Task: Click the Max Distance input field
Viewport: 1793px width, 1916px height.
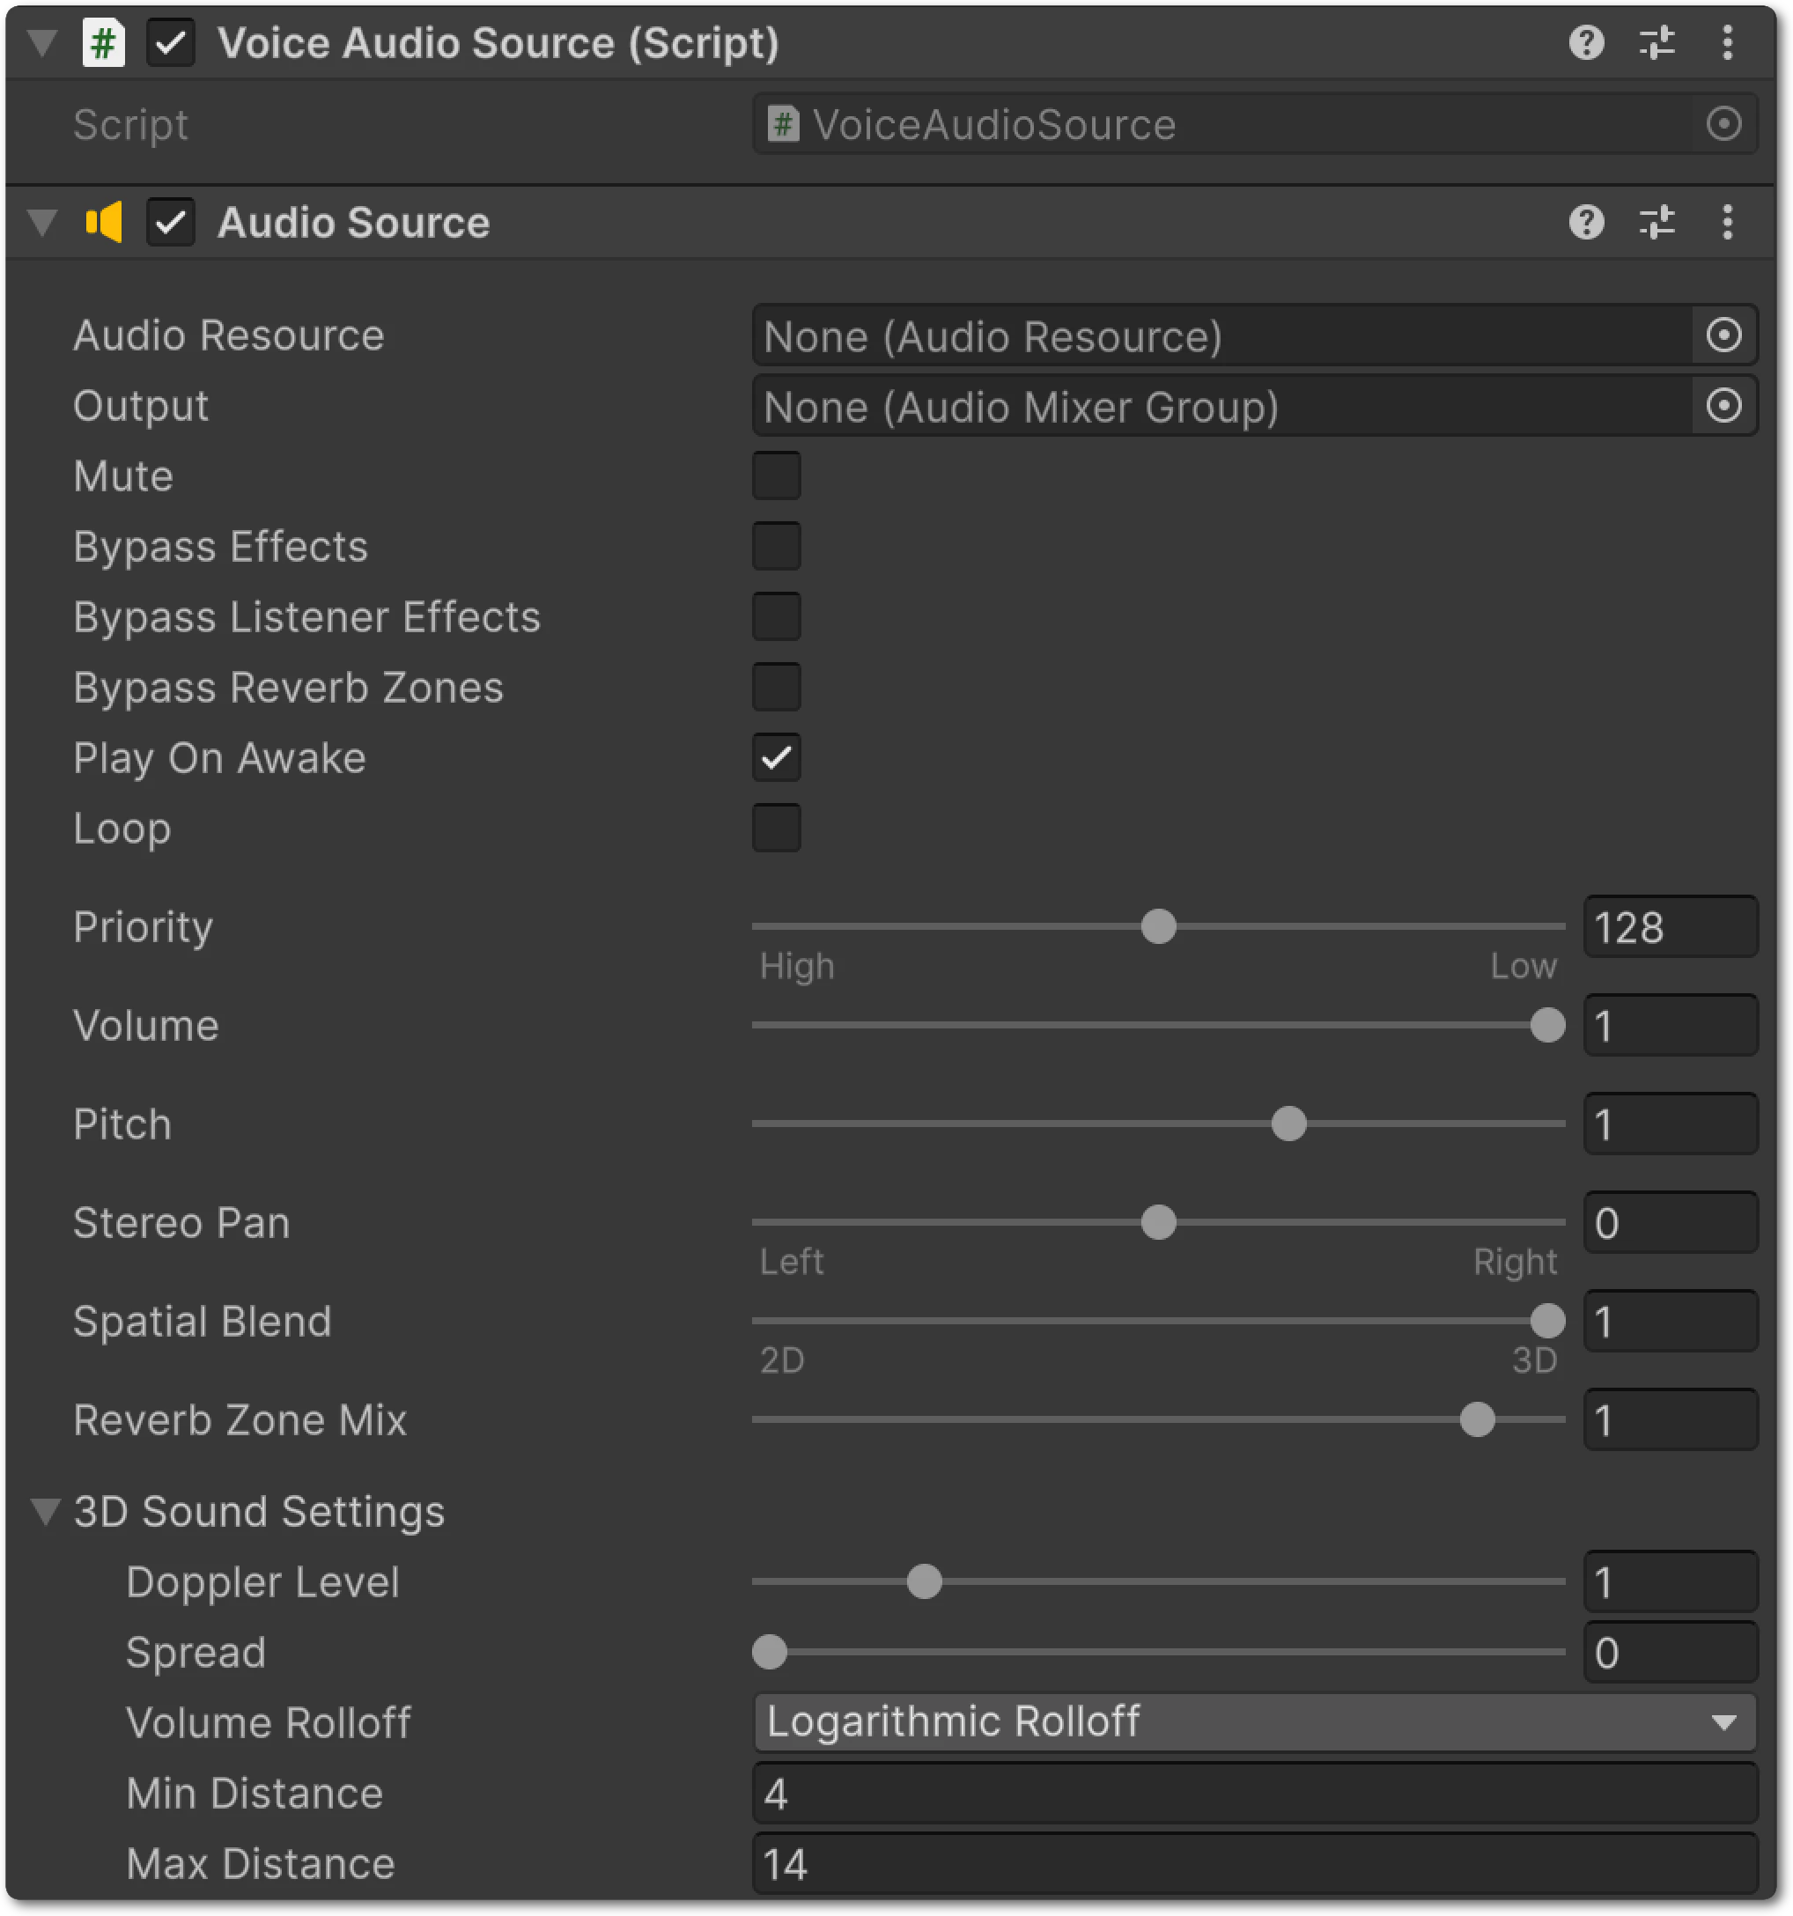Action: click(1253, 1865)
